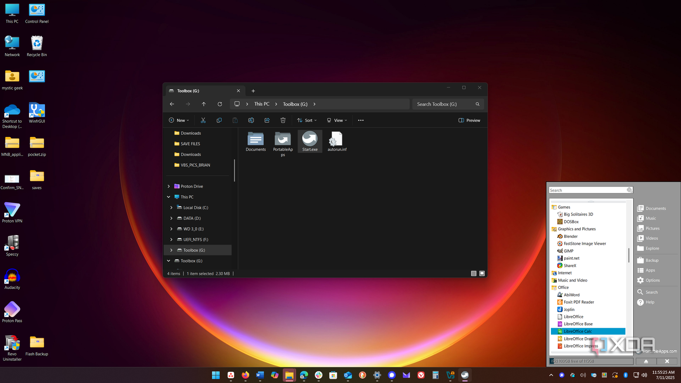
Task: Click Backup in PortableApps sidebar
Action: coord(648,260)
